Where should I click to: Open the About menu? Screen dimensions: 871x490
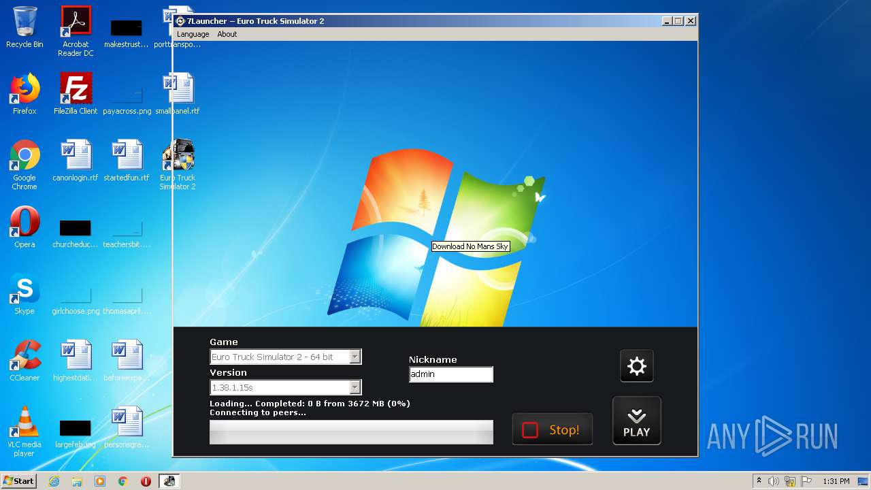coord(227,34)
